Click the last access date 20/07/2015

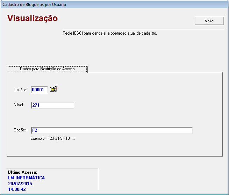pyautogui.click(x=20, y=183)
